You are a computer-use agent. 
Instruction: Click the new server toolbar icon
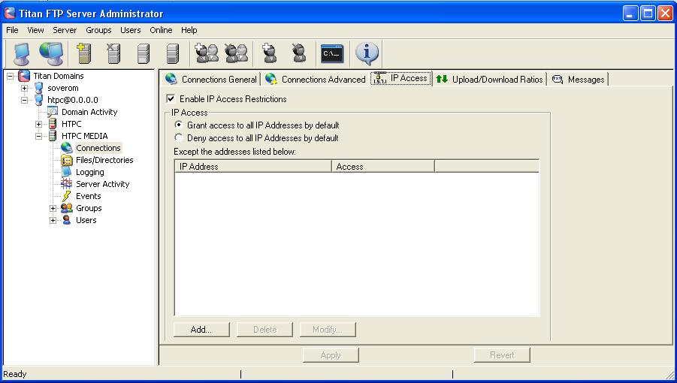pos(83,53)
